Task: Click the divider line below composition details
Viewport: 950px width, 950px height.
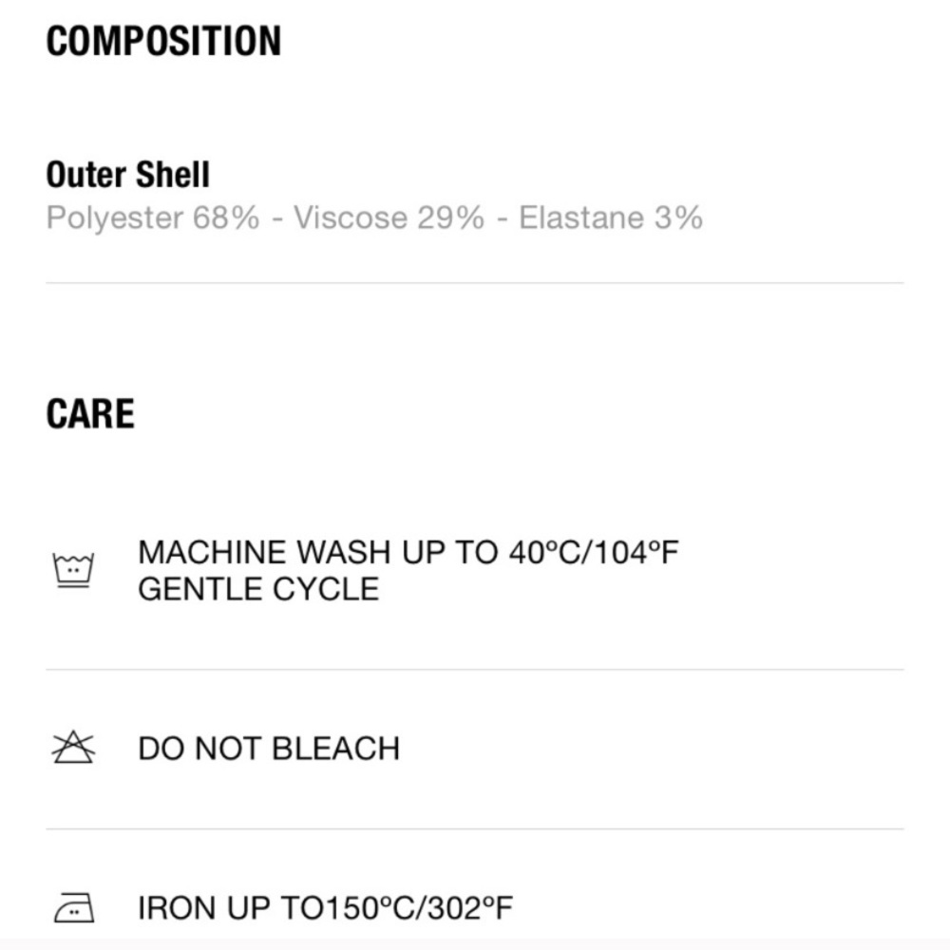Action: point(475,283)
